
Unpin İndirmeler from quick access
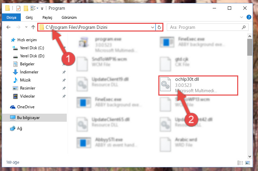(64, 72)
